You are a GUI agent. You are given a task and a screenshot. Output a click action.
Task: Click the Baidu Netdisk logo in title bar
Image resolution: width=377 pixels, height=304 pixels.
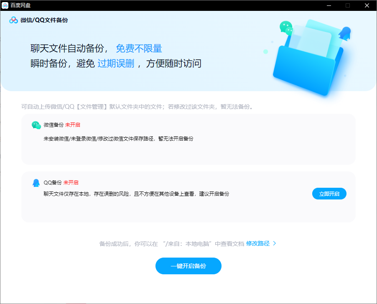point(5,5)
